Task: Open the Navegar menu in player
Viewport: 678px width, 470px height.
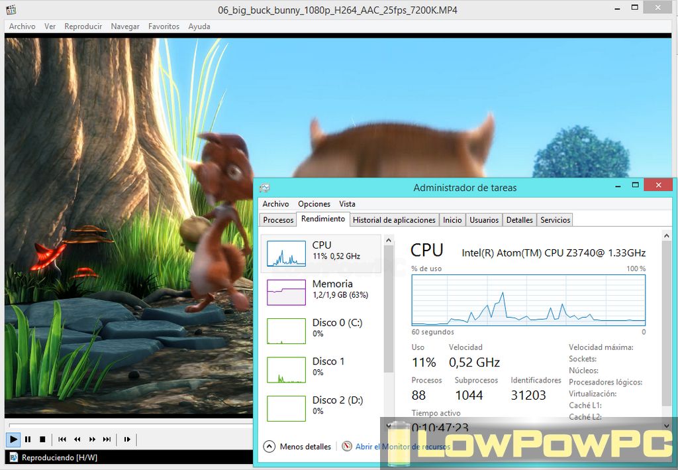Action: coord(125,27)
